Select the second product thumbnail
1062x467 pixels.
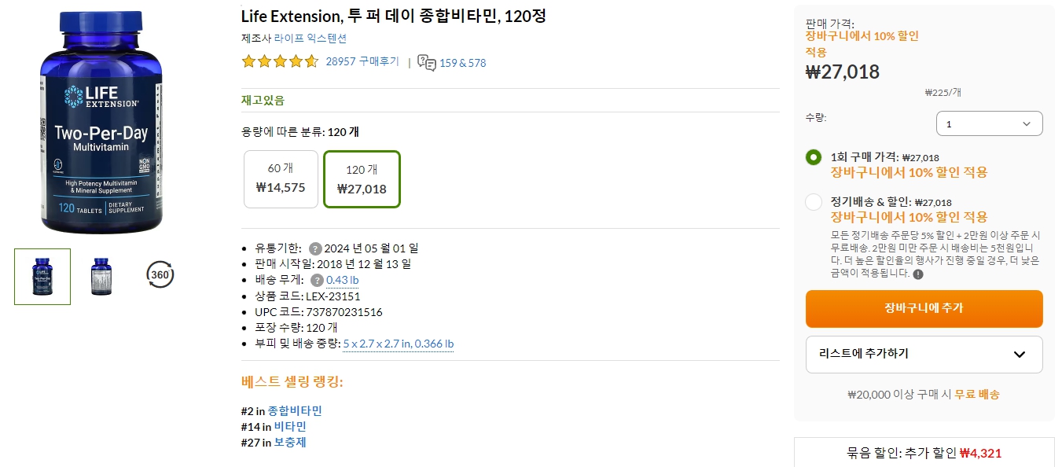(101, 277)
